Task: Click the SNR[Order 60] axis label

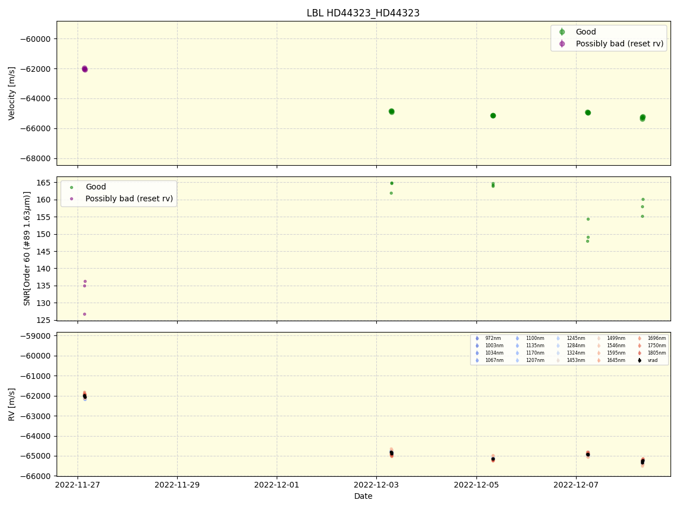Action: tap(27, 248)
